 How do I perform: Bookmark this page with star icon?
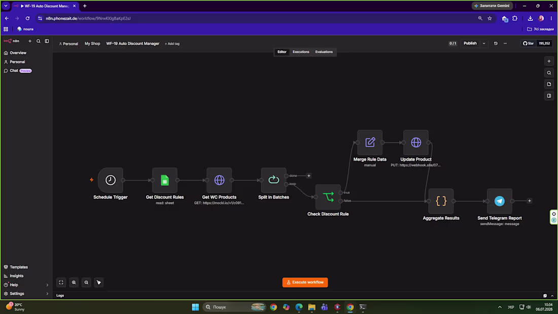point(490,18)
